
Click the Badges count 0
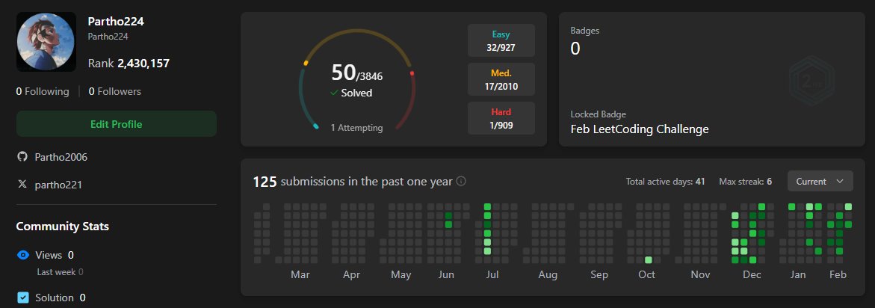(575, 49)
